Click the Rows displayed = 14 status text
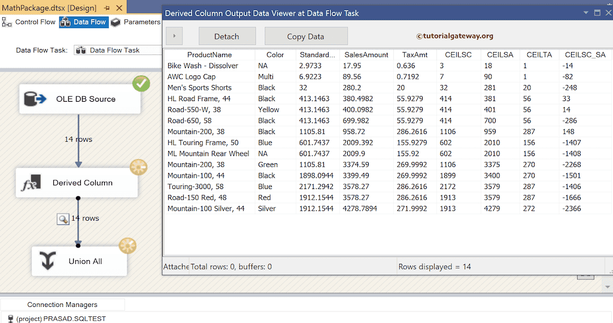 [x=435, y=267]
